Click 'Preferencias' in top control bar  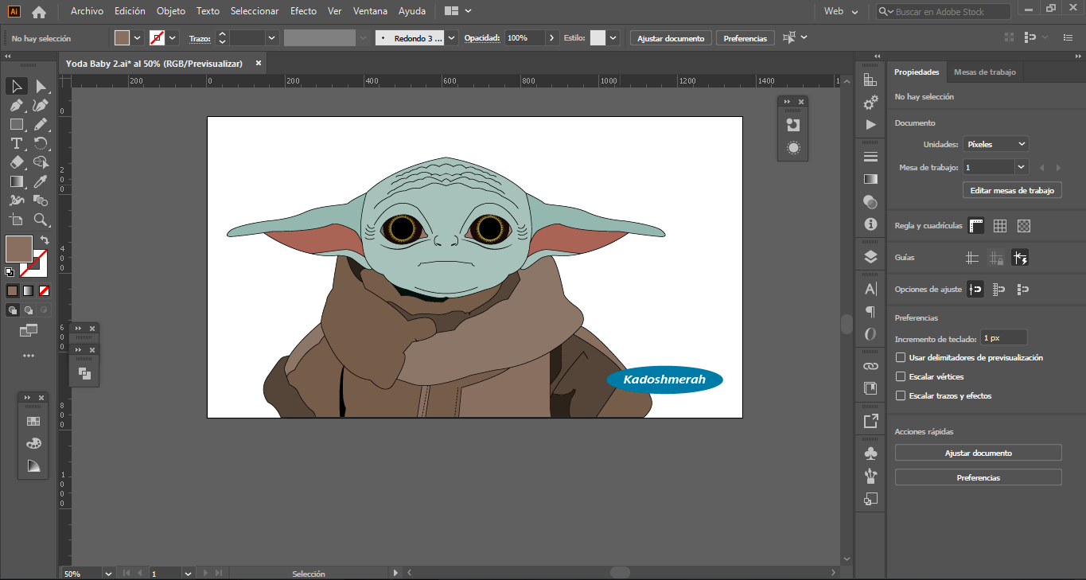click(x=745, y=38)
